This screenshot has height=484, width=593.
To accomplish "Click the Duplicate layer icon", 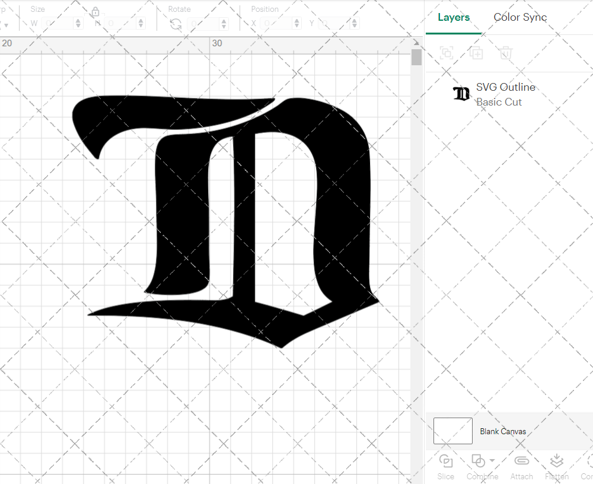I will (x=476, y=53).
